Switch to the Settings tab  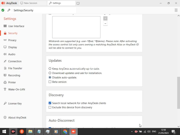pos(61,3)
